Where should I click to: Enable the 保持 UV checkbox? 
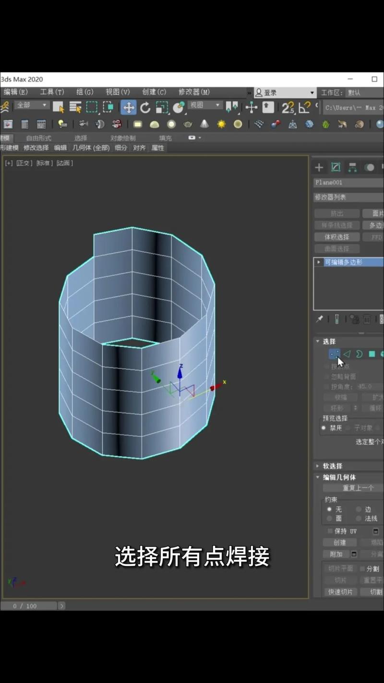pyautogui.click(x=330, y=531)
